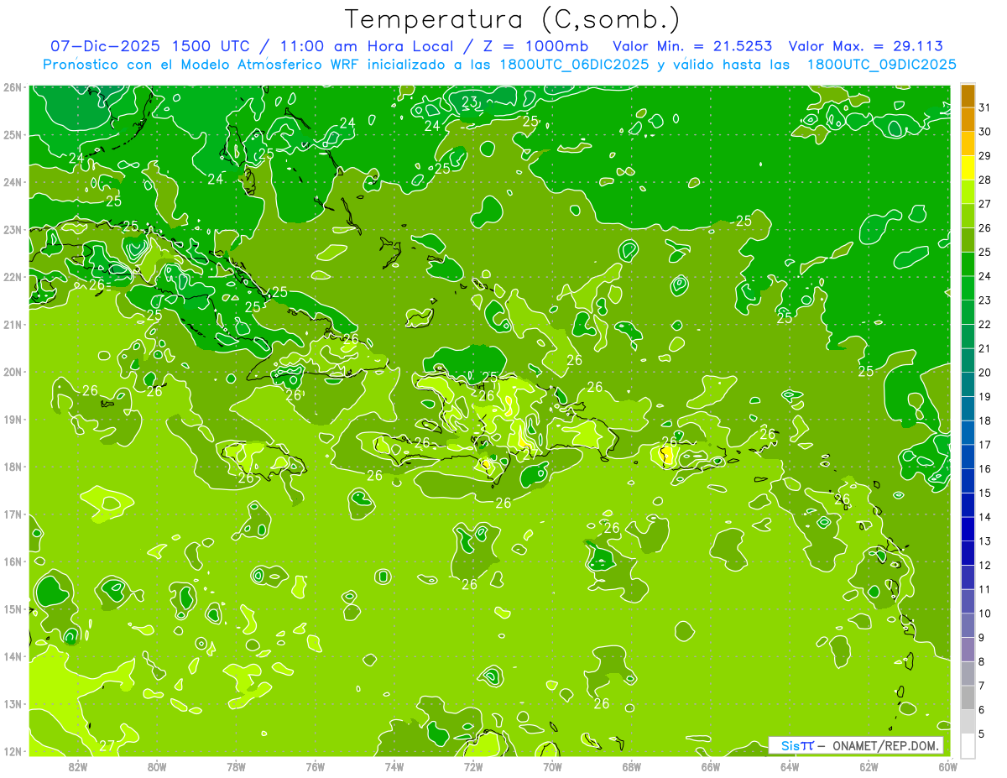
Task: Pick the dark orange legend swatch above 31
Action: (968, 95)
